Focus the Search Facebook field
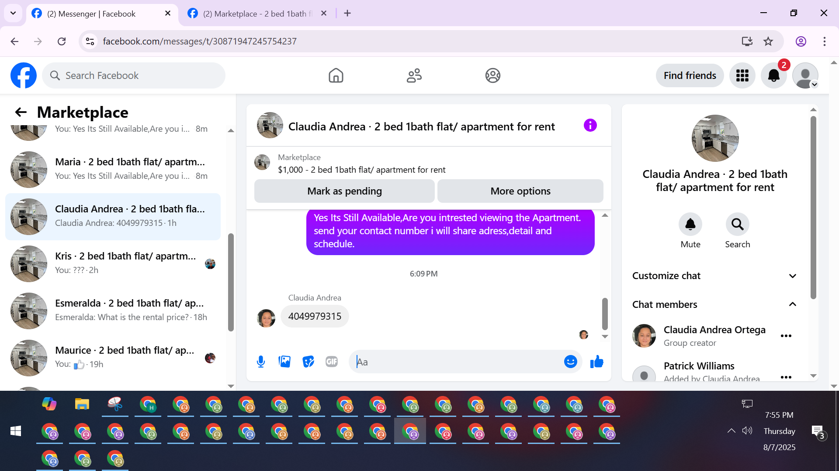 (x=134, y=75)
